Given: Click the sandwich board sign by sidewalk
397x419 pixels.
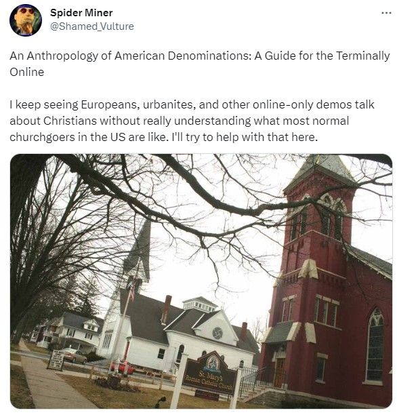Looking at the screenshot, I should (x=56, y=360).
